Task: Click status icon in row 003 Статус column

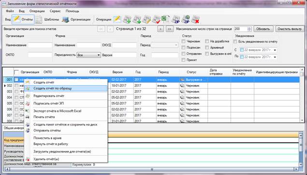Action: (182, 92)
